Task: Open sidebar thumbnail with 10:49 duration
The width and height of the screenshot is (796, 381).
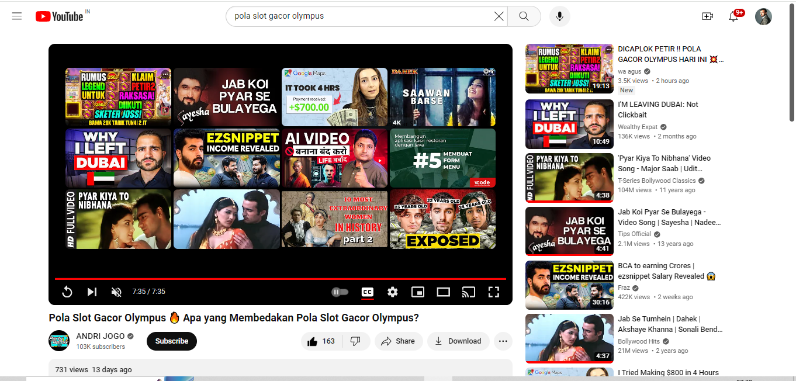Action: (x=569, y=124)
